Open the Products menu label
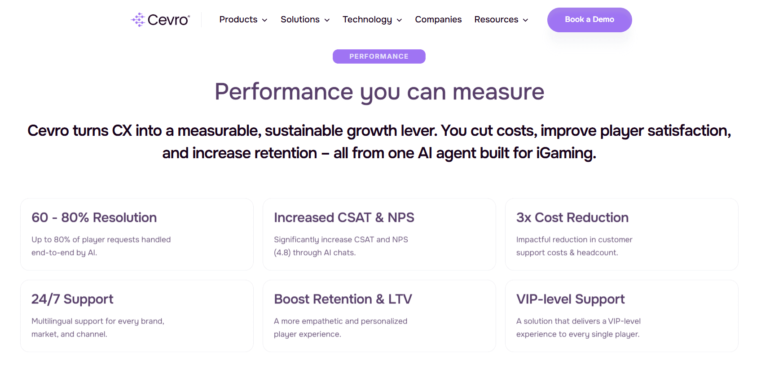This screenshot has width=761, height=372. (x=238, y=19)
